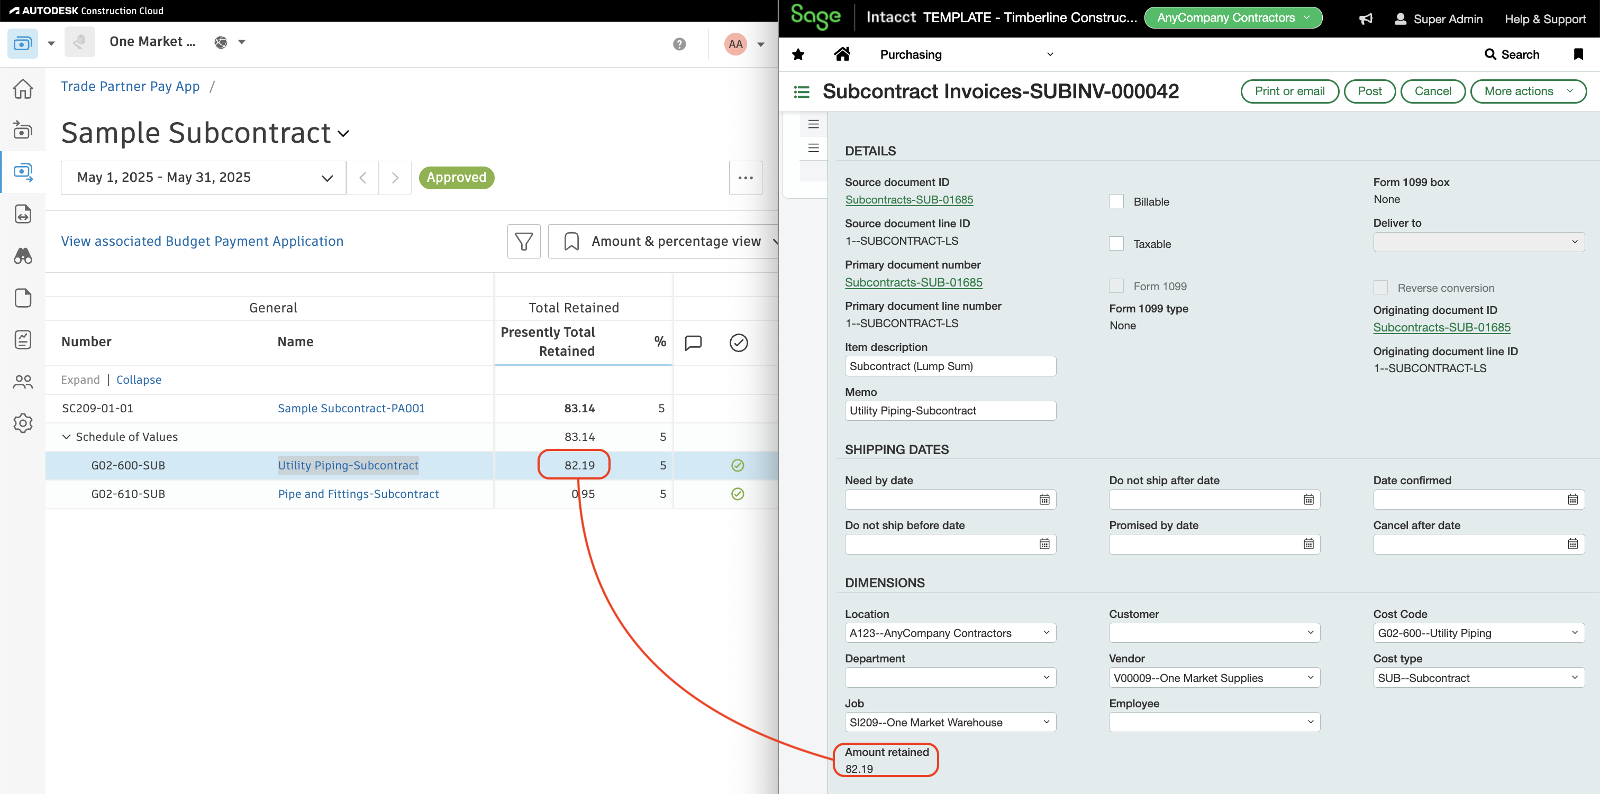Click the globe icon next to One Market
Image resolution: width=1600 pixels, height=794 pixels.
tap(221, 42)
